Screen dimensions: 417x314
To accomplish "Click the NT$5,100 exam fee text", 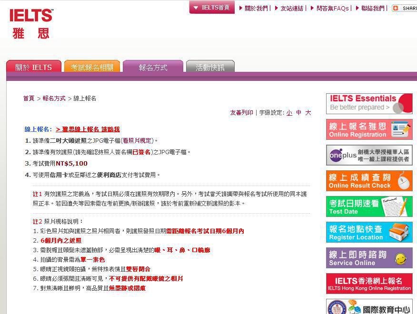I will (71, 164).
